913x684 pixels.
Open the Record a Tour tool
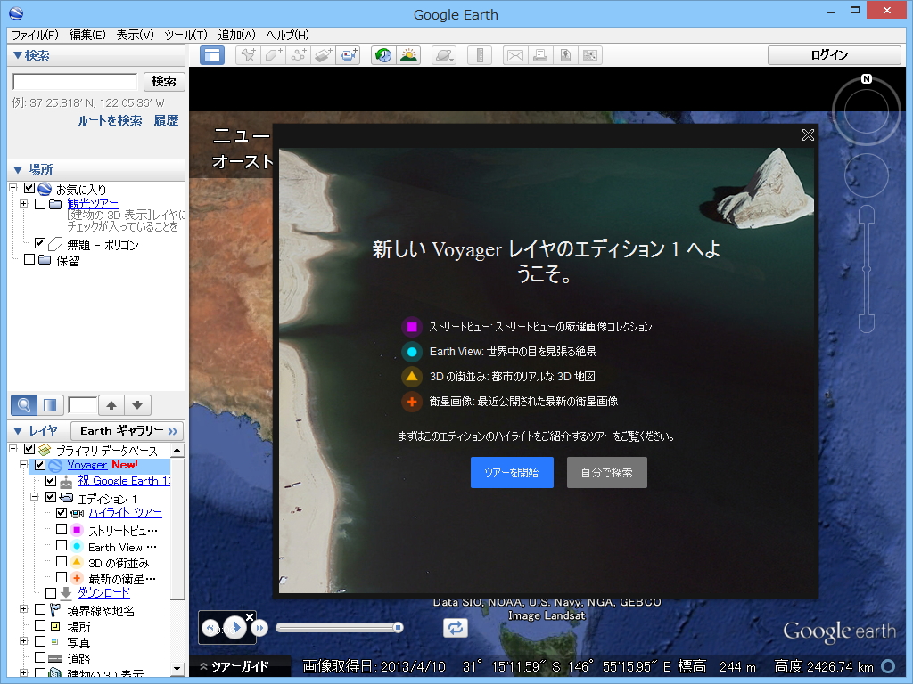pyautogui.click(x=349, y=55)
